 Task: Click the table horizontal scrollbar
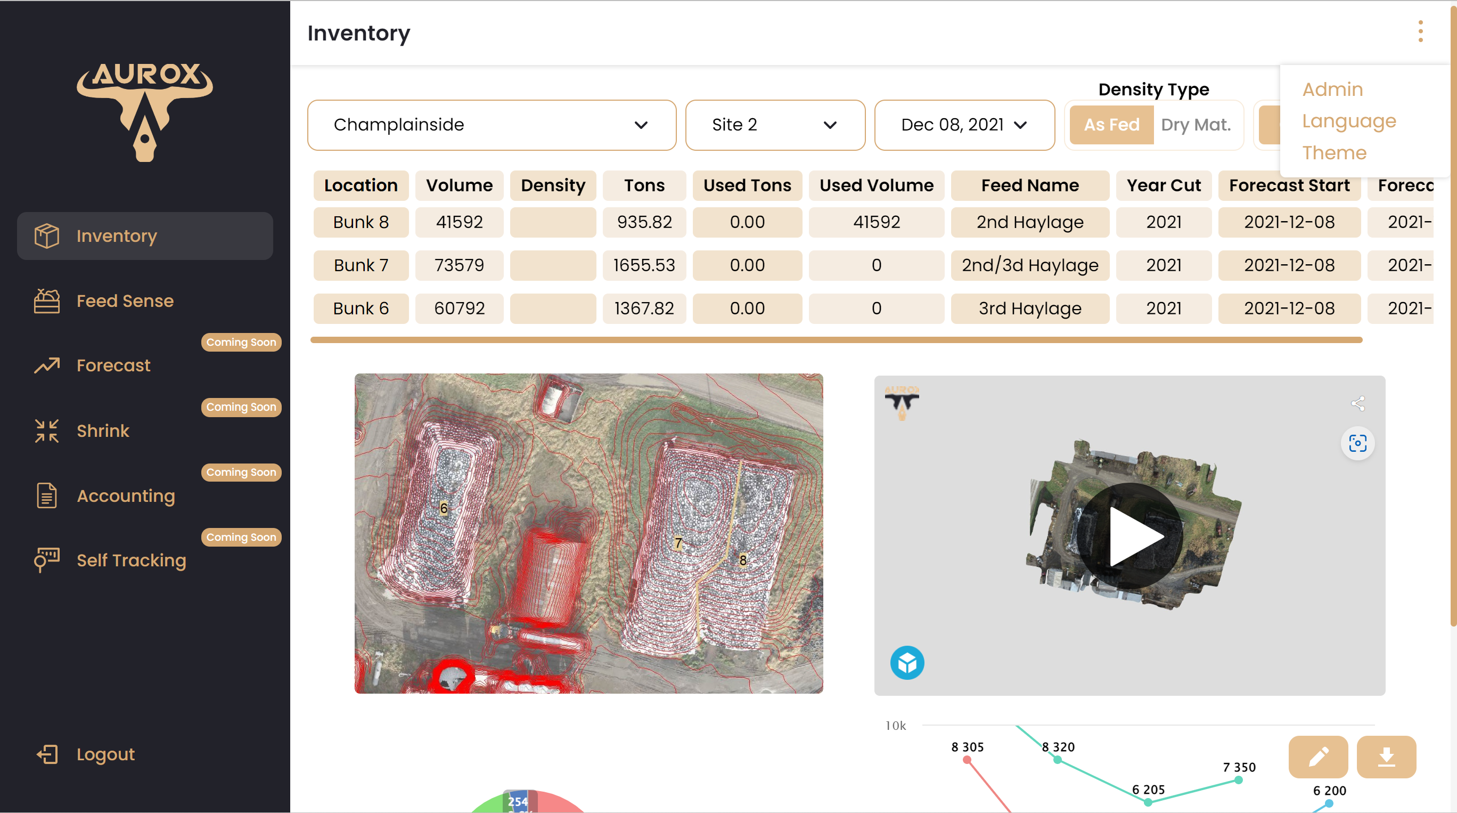(836, 340)
